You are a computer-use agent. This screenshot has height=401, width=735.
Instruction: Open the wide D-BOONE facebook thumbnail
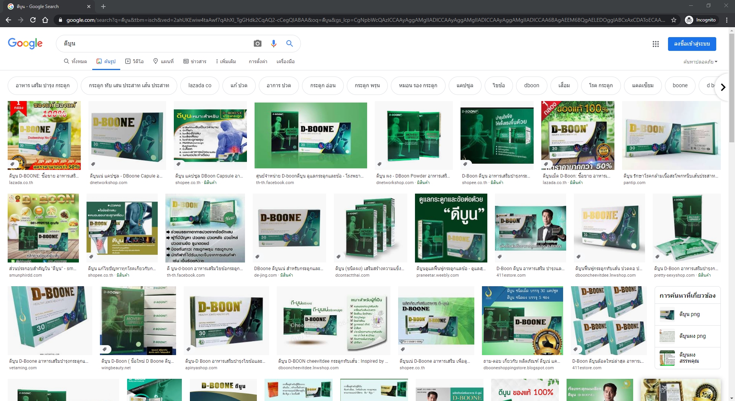click(x=310, y=135)
